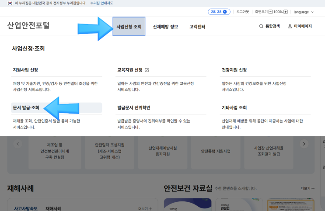Screen dimensions: 325x211
Task: Click the session timer clock icon
Action: [225, 12]
